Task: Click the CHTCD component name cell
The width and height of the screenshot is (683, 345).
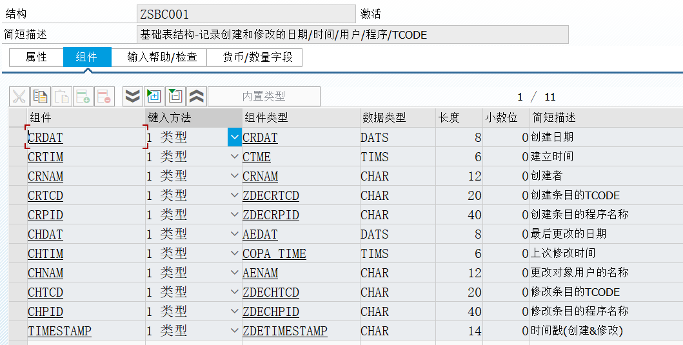Action: pos(86,292)
